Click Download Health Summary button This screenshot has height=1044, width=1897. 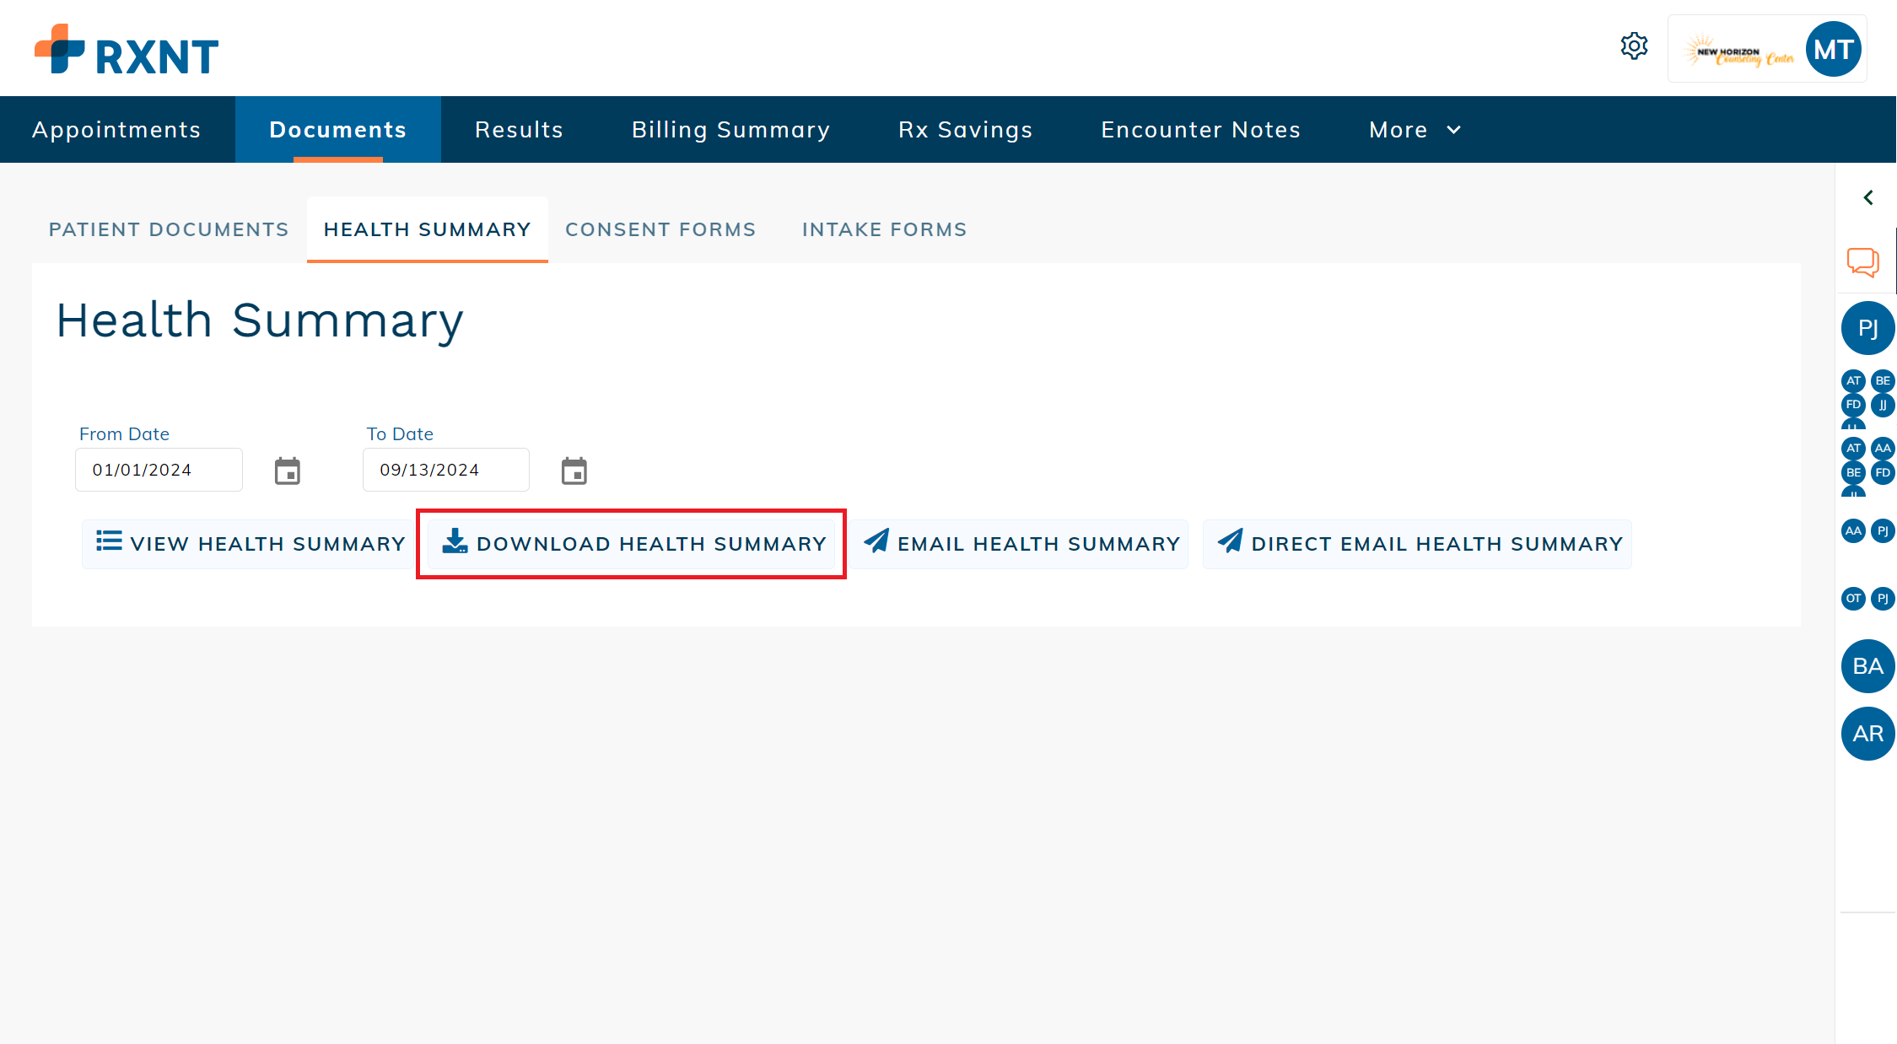coord(633,544)
